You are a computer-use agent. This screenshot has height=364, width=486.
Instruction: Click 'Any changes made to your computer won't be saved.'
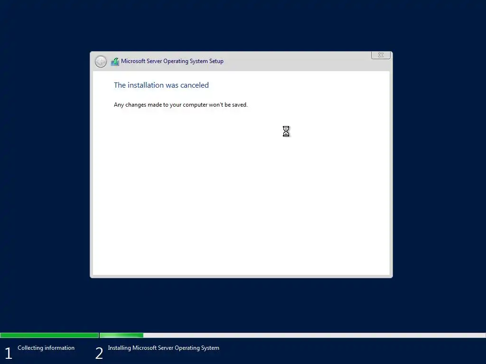181,105
